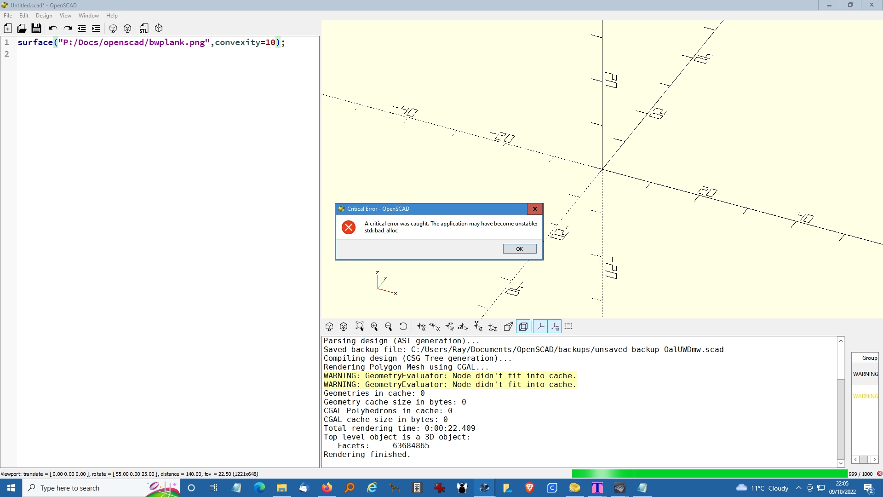Toggle Show Axes button
Image resolution: width=883 pixels, height=497 pixels.
click(540, 327)
